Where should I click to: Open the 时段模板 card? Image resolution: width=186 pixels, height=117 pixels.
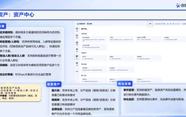(x=175, y=39)
